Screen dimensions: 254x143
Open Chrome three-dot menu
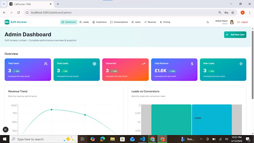point(250,12)
